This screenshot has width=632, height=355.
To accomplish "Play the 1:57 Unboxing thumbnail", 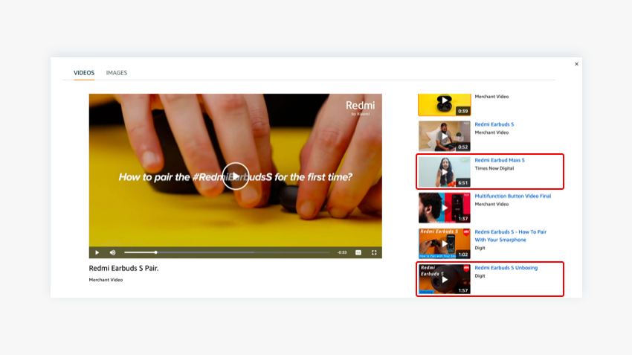I will pos(444,279).
